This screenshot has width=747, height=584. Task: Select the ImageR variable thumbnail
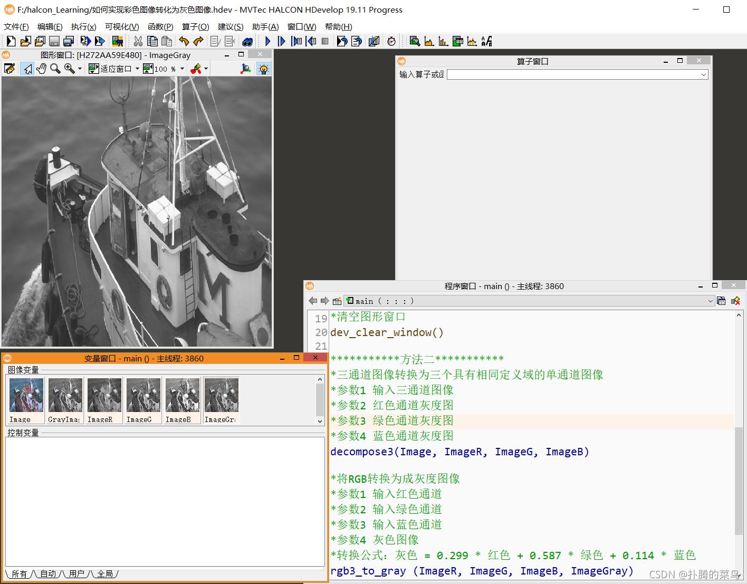104,401
